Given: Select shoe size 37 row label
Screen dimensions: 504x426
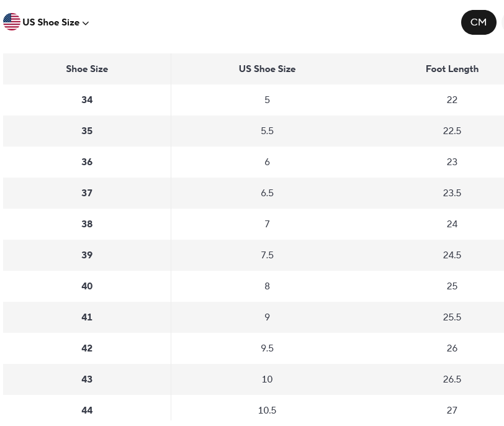Looking at the screenshot, I should [x=87, y=193].
